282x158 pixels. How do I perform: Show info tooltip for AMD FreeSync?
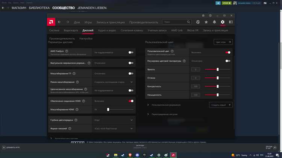tap(67, 51)
